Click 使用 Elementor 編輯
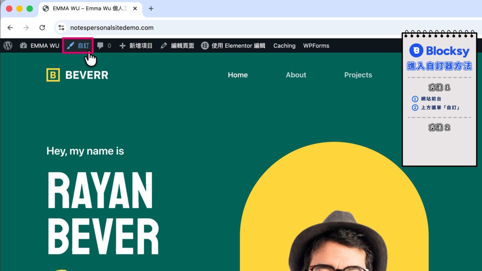Viewport: 482px width, 271px height. (x=233, y=46)
